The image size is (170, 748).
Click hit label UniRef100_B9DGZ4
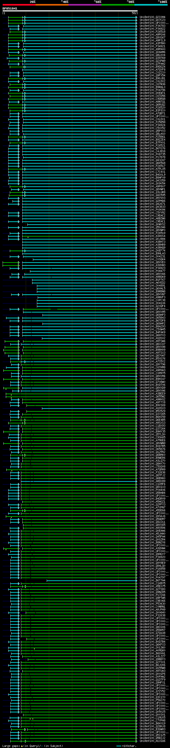pos(152,67)
